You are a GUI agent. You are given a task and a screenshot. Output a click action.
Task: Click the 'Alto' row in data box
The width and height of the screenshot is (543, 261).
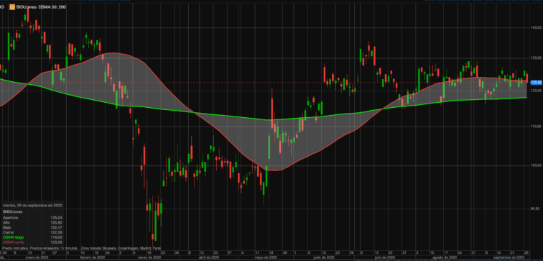click(32, 222)
